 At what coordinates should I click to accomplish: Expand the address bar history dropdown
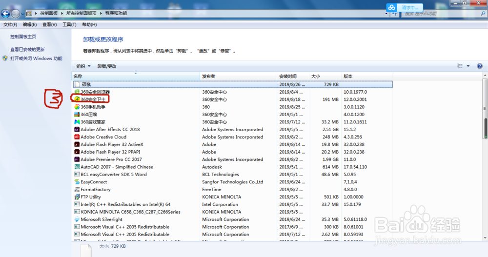(386, 13)
